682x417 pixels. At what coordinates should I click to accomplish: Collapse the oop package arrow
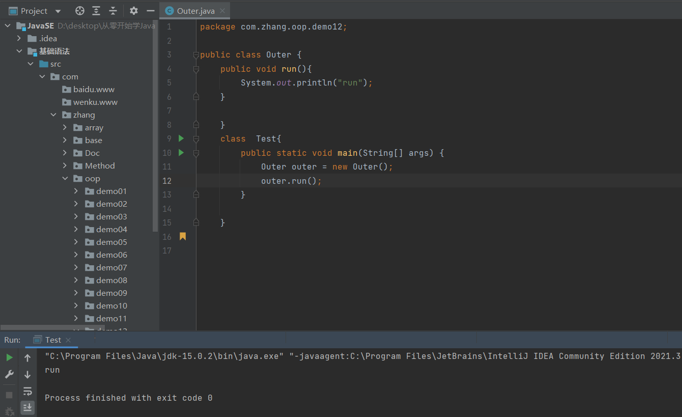(x=65, y=178)
